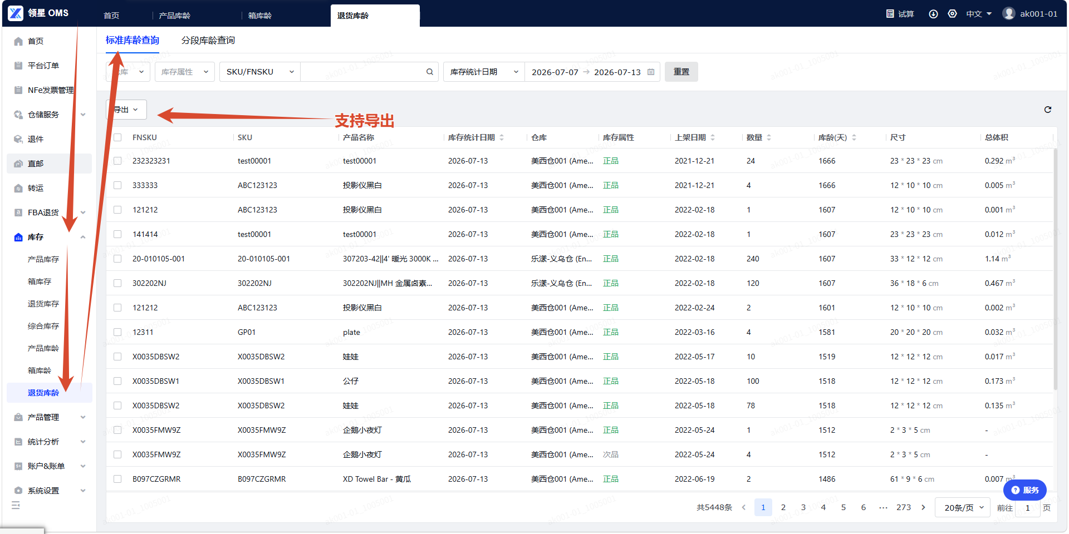
Task: Select the 标准库龄查询 tab
Action: pyautogui.click(x=133, y=40)
